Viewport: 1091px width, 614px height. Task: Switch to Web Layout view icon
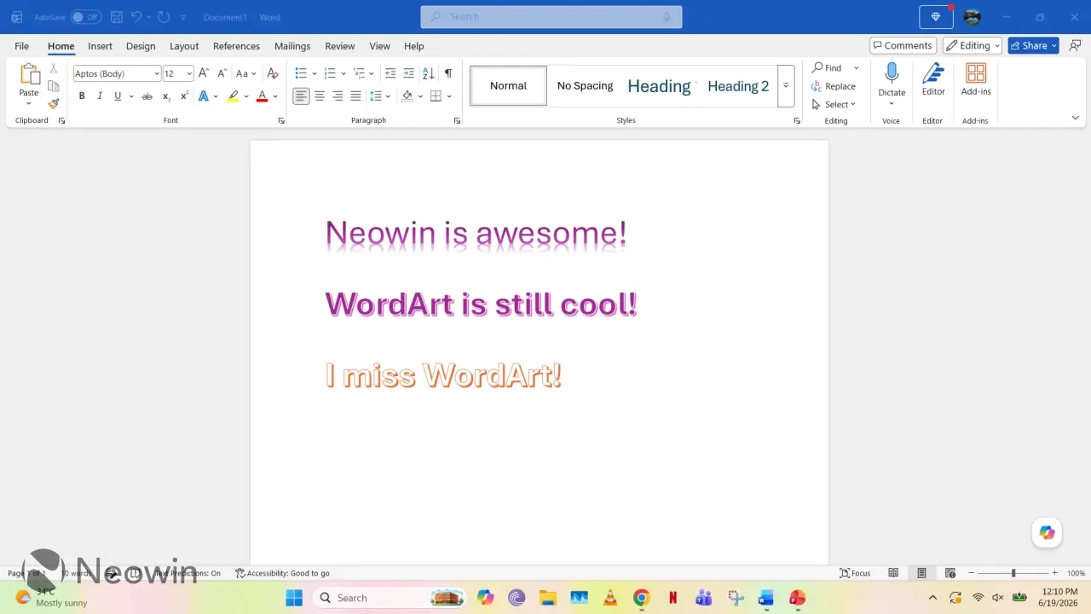(x=950, y=573)
